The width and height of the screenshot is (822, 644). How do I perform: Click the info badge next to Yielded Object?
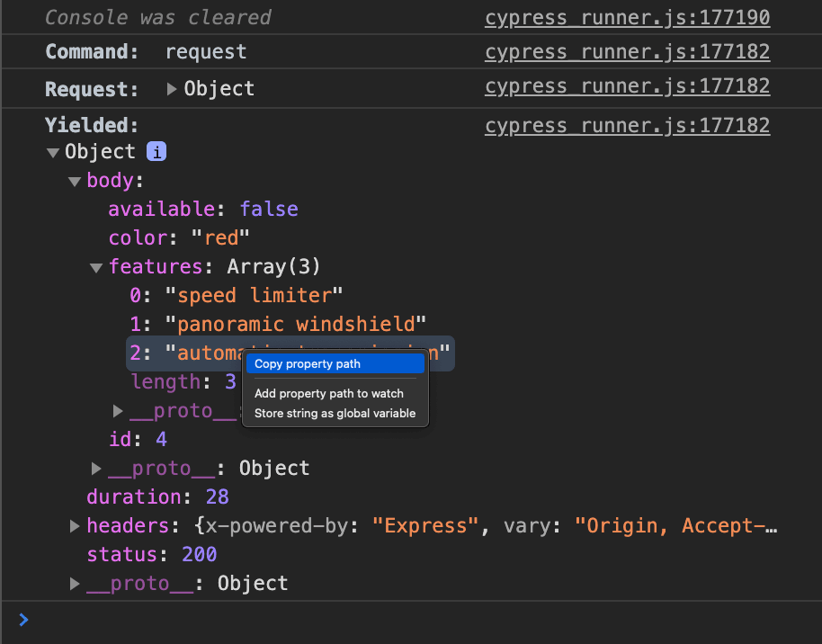156,151
